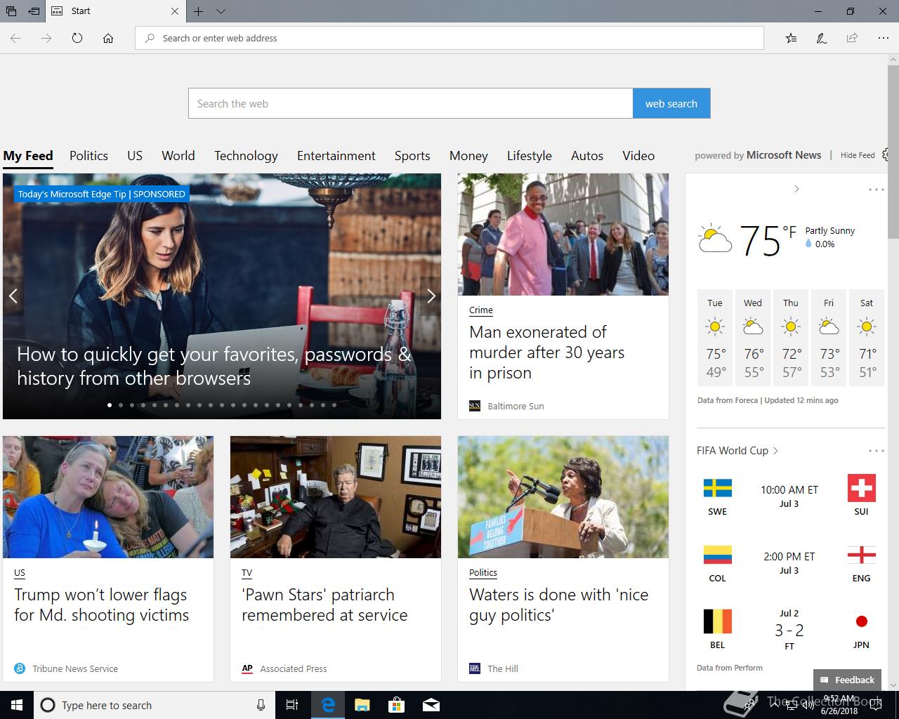Click Waters podium speech thumbnail
This screenshot has height=719, width=899.
pos(563,497)
